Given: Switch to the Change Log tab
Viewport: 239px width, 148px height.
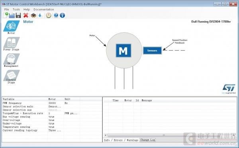Looking at the screenshot, I should (x=147, y=140).
